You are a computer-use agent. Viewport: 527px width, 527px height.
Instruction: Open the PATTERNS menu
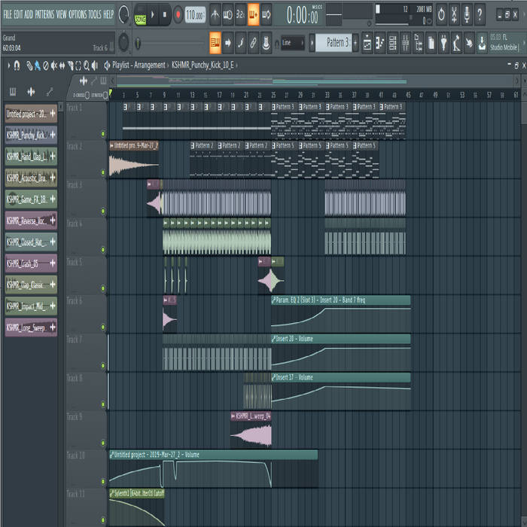pos(44,14)
